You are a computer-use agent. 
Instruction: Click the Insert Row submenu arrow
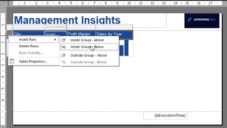coord(55,40)
